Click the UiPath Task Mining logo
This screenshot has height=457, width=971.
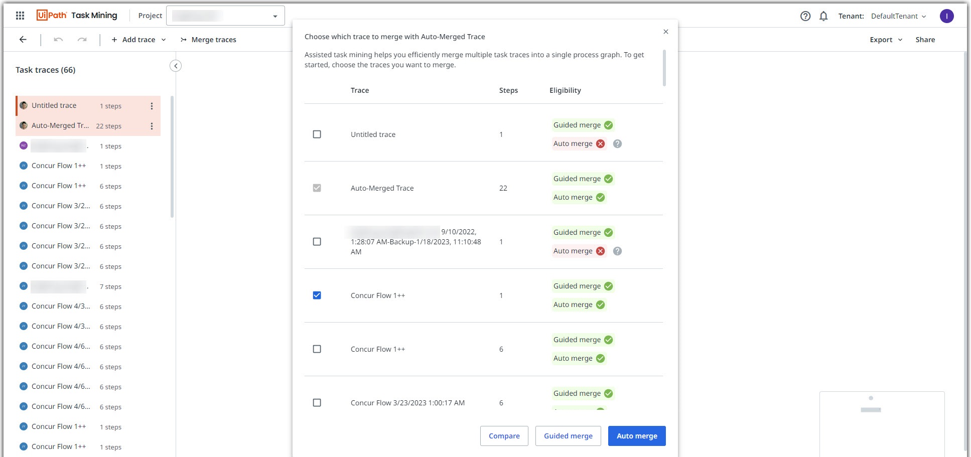[x=77, y=16]
